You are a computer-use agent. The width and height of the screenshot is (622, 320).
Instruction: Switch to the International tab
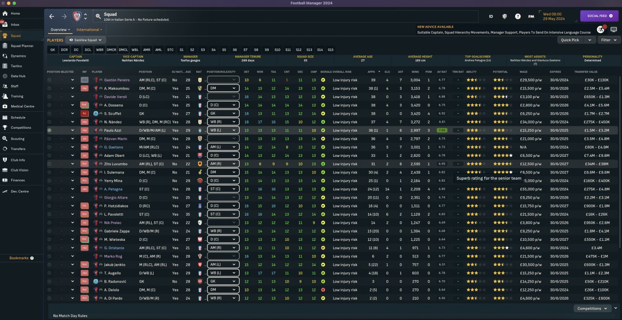pyautogui.click(x=89, y=30)
